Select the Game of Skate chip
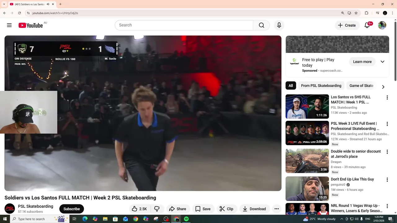397x223 pixels. 361,86
